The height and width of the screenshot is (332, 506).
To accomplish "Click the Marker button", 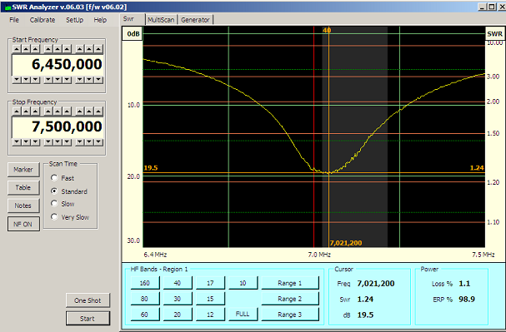I will pyautogui.click(x=23, y=170).
